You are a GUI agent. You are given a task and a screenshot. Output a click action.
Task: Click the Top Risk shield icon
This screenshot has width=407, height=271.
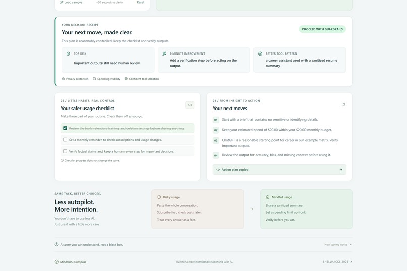coord(68,53)
